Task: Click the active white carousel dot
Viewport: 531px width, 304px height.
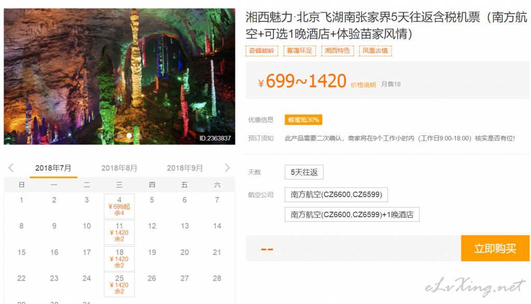Action: 129,135
